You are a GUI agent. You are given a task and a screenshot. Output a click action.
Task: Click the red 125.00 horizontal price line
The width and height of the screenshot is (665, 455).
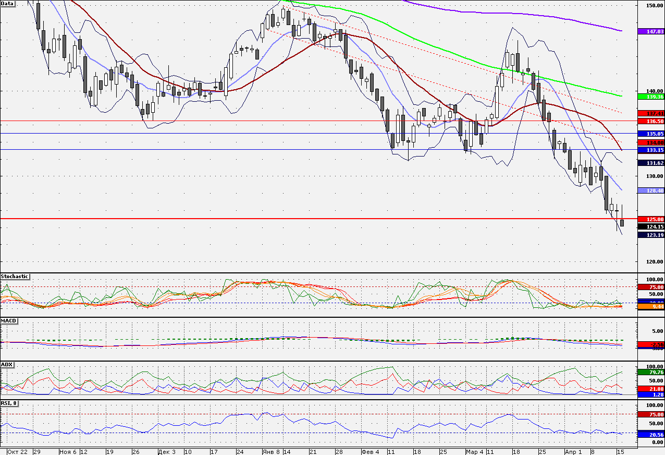(313, 219)
